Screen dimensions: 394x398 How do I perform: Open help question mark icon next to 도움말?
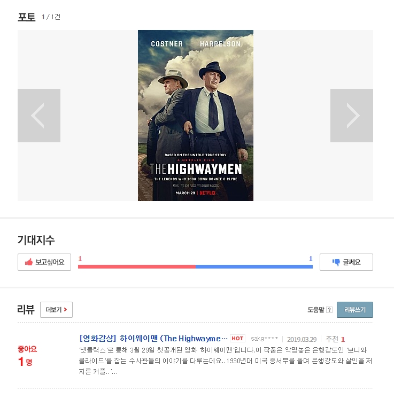pos(329,310)
